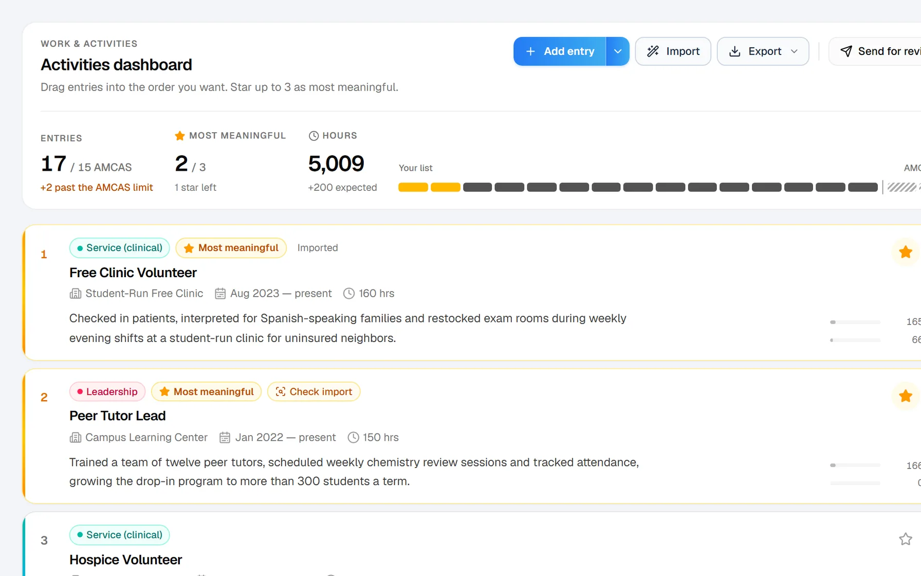
Task: Click the calendar icon beside Aug 2023 — present
Action: pyautogui.click(x=220, y=294)
